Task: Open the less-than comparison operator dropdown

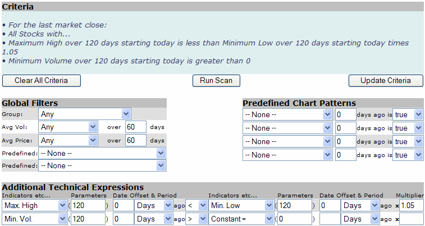Action: click(x=196, y=206)
